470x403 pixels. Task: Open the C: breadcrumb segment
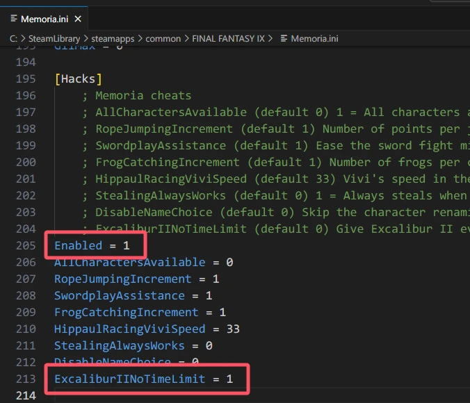point(13,39)
